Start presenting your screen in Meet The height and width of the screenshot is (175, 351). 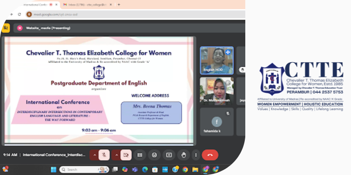point(169,155)
